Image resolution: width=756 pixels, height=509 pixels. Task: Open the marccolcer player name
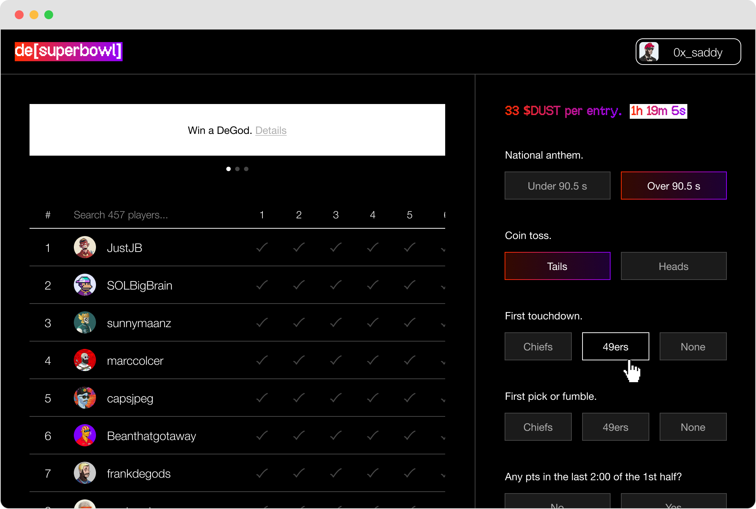135,361
